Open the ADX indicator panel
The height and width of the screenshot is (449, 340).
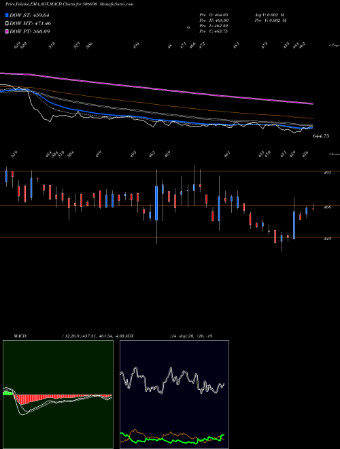pyautogui.click(x=174, y=395)
